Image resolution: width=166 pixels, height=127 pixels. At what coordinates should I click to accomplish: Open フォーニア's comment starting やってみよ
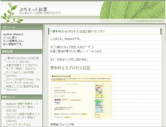(x=18, y=125)
